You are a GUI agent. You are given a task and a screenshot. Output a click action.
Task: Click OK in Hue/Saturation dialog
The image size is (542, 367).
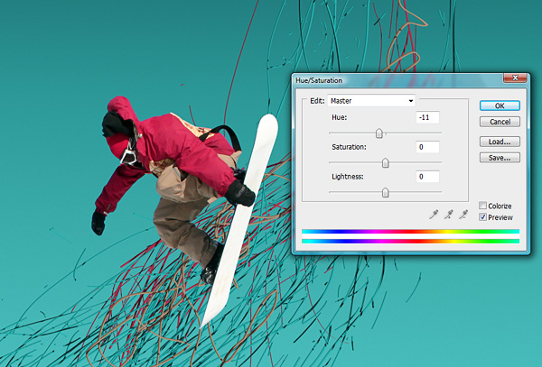500,106
